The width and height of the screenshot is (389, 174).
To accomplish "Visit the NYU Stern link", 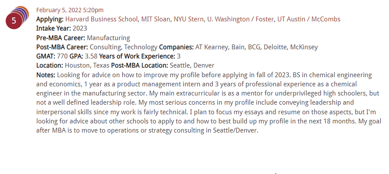I will [189, 19].
